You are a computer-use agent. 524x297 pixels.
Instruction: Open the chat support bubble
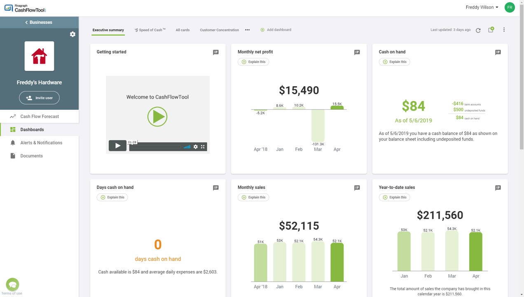12,284
